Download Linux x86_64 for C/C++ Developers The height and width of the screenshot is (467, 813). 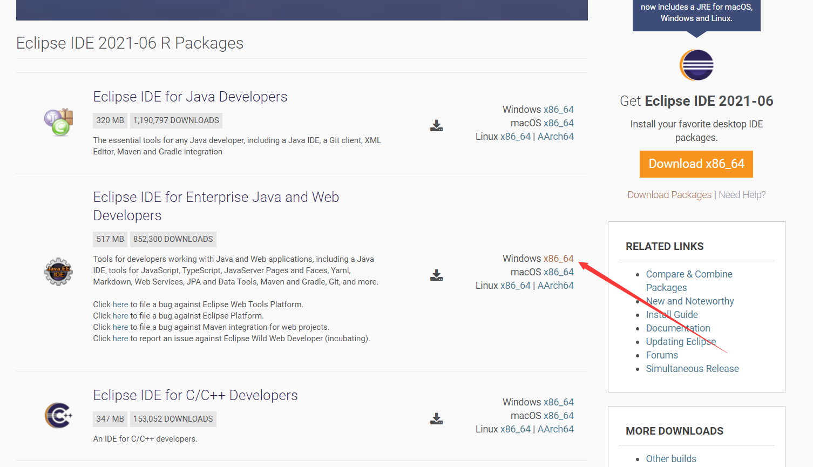[x=515, y=429]
